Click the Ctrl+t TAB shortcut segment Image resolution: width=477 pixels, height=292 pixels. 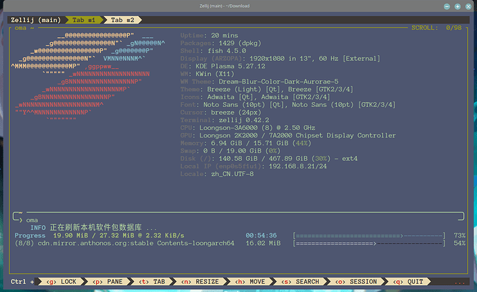[151, 282]
